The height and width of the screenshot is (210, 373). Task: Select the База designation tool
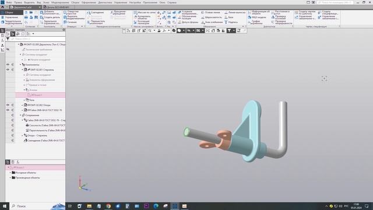(229, 17)
